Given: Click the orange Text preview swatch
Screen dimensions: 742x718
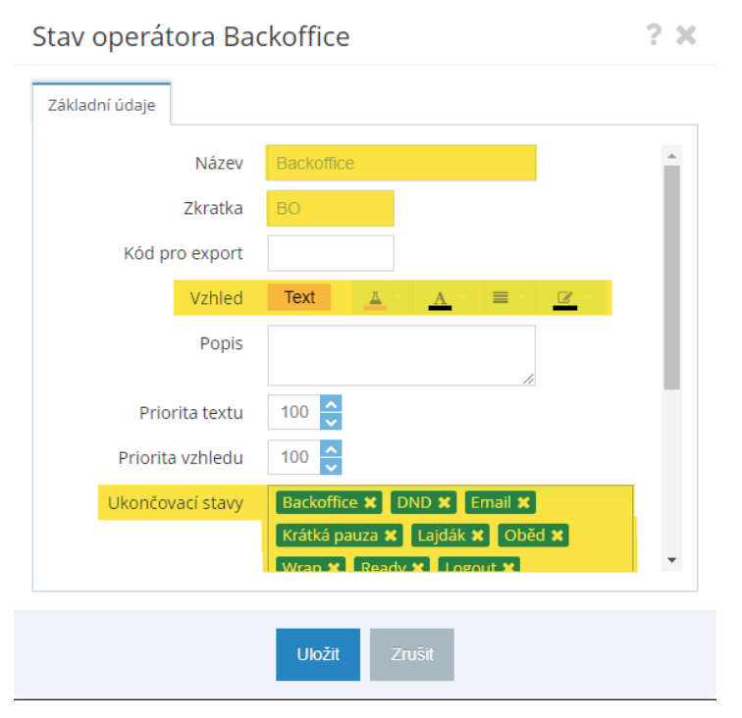Looking at the screenshot, I should [299, 297].
